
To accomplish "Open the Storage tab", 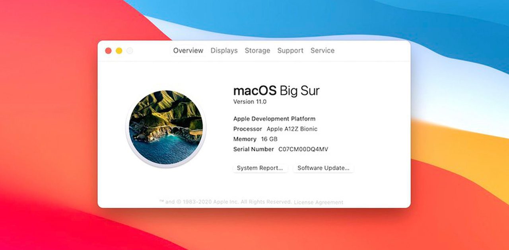I will click(257, 51).
